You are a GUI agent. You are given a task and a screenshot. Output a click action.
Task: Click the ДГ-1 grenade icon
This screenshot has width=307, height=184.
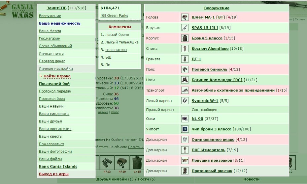point(185,59)
